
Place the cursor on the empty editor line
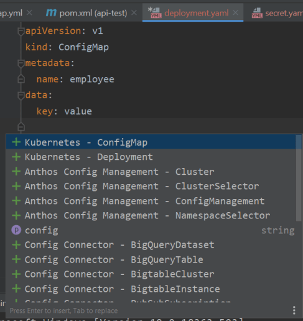pyautogui.click(x=162, y=127)
